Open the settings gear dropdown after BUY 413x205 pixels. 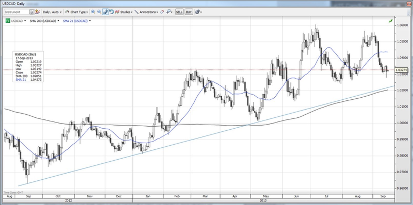click(x=199, y=12)
